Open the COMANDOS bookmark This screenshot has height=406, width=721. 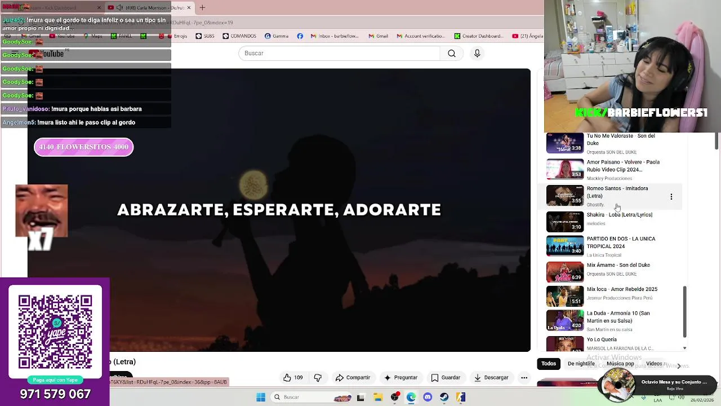tap(239, 36)
